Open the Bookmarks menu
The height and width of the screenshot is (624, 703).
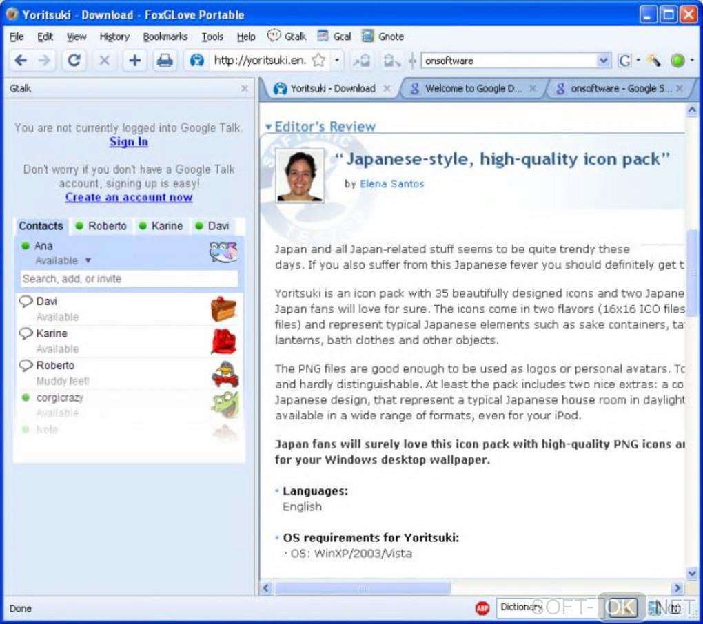[165, 37]
